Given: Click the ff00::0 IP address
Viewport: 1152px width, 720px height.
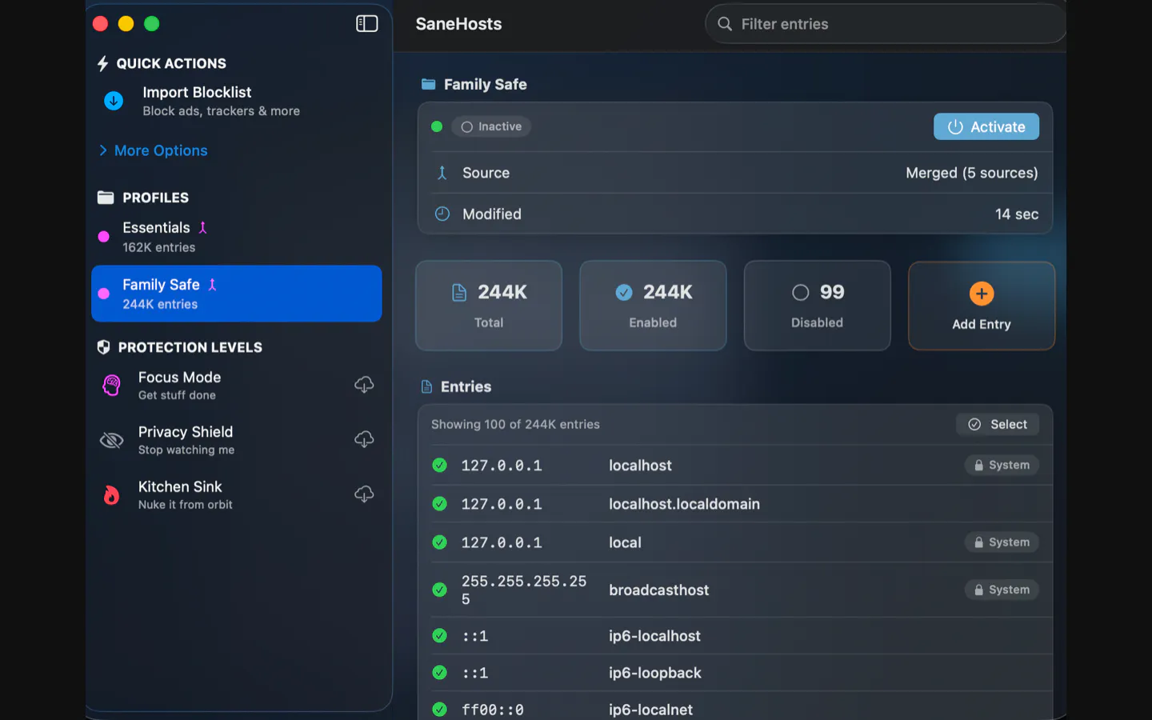Looking at the screenshot, I should (493, 710).
